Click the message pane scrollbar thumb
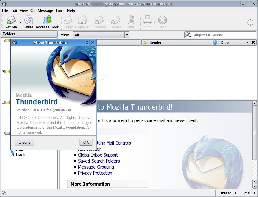Viewport: 258px width, 197px height. (x=254, y=133)
